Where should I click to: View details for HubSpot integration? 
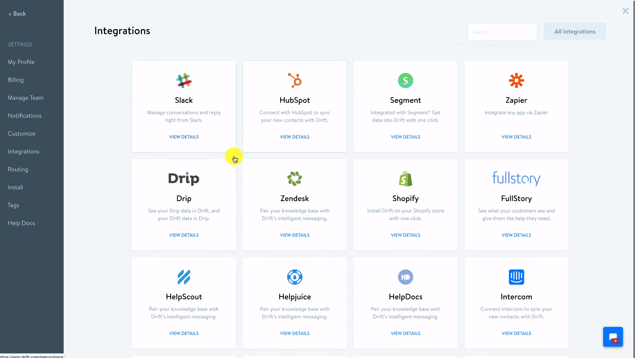pyautogui.click(x=295, y=137)
